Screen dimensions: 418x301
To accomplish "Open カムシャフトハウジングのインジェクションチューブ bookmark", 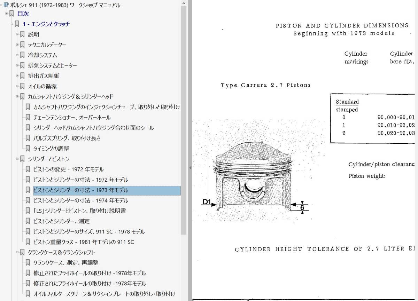I will [107, 107].
